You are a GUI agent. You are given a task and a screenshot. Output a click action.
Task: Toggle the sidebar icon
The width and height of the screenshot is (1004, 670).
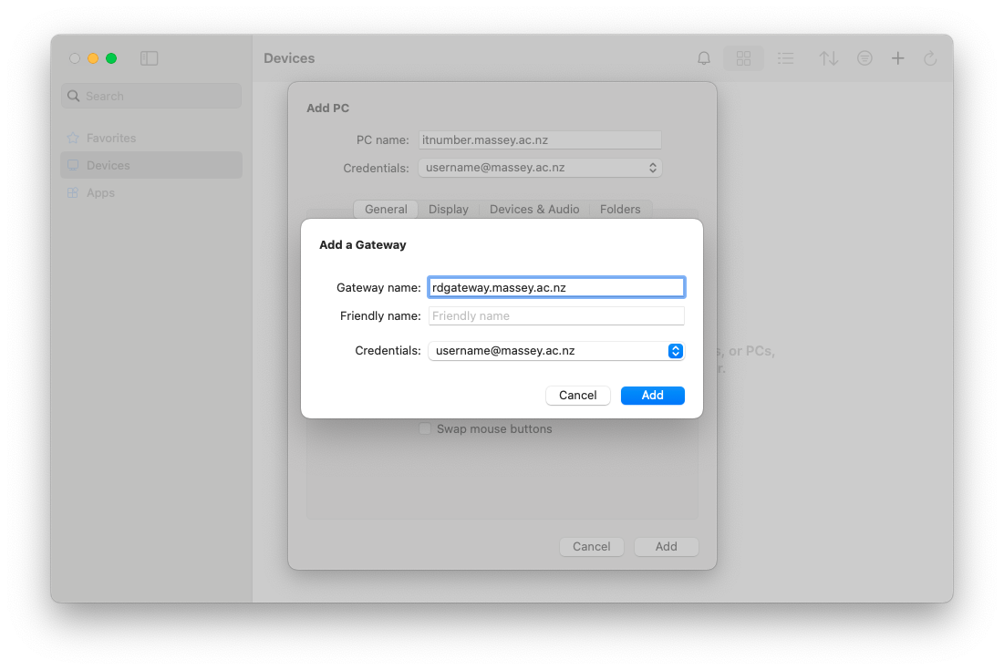pyautogui.click(x=150, y=58)
